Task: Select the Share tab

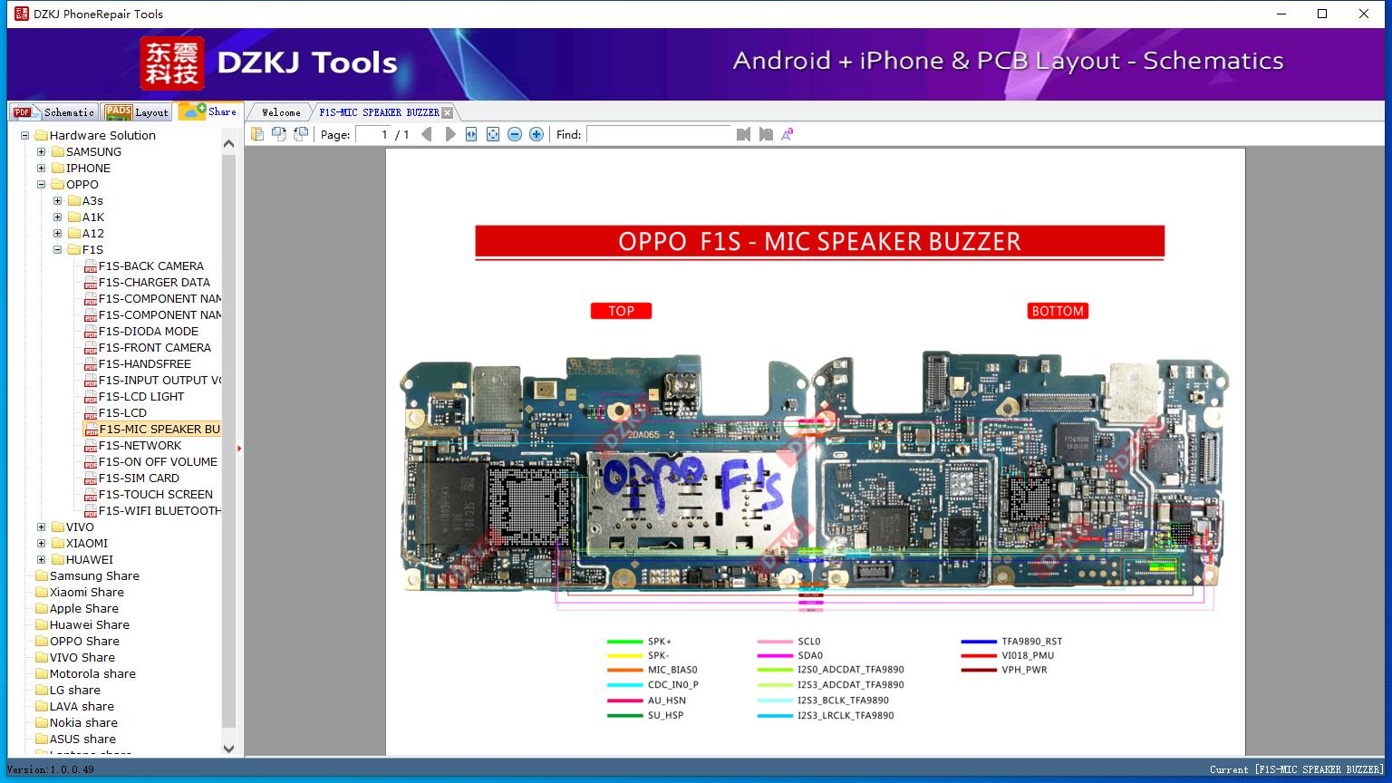Action: pos(208,111)
